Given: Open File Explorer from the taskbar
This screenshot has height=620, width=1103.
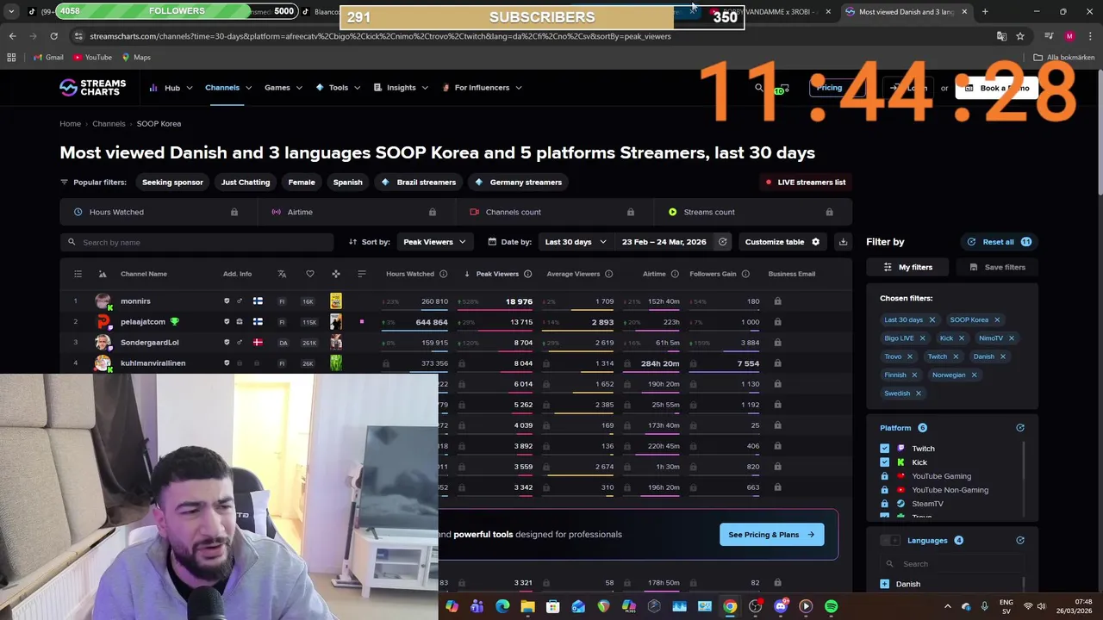Looking at the screenshot, I should click(527, 606).
